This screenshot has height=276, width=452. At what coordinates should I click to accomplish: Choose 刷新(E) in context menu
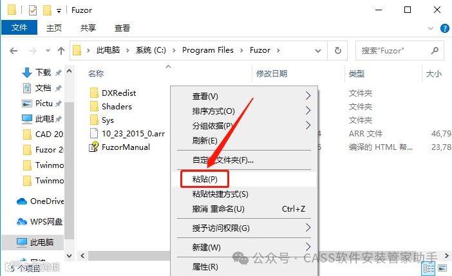(x=244, y=140)
